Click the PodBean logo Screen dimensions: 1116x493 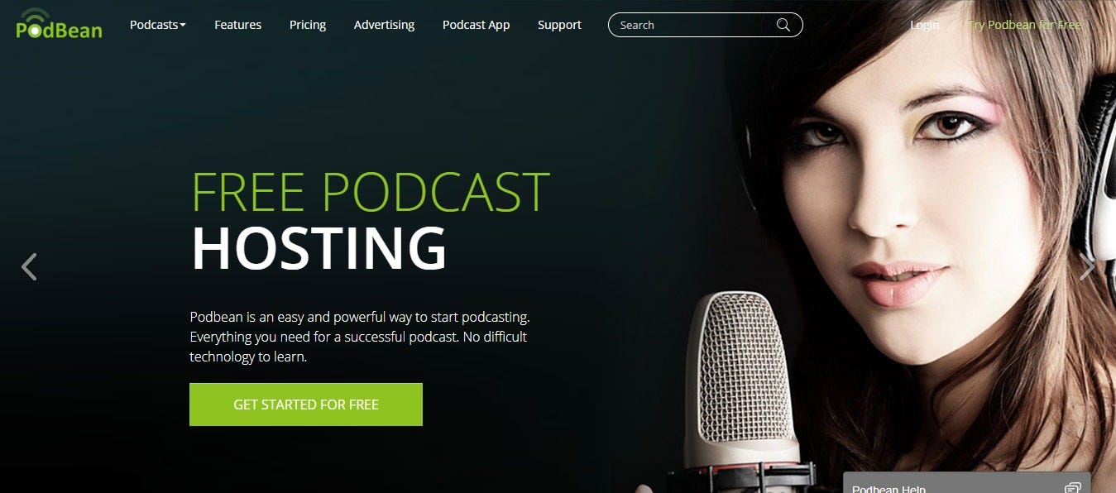coord(59,25)
